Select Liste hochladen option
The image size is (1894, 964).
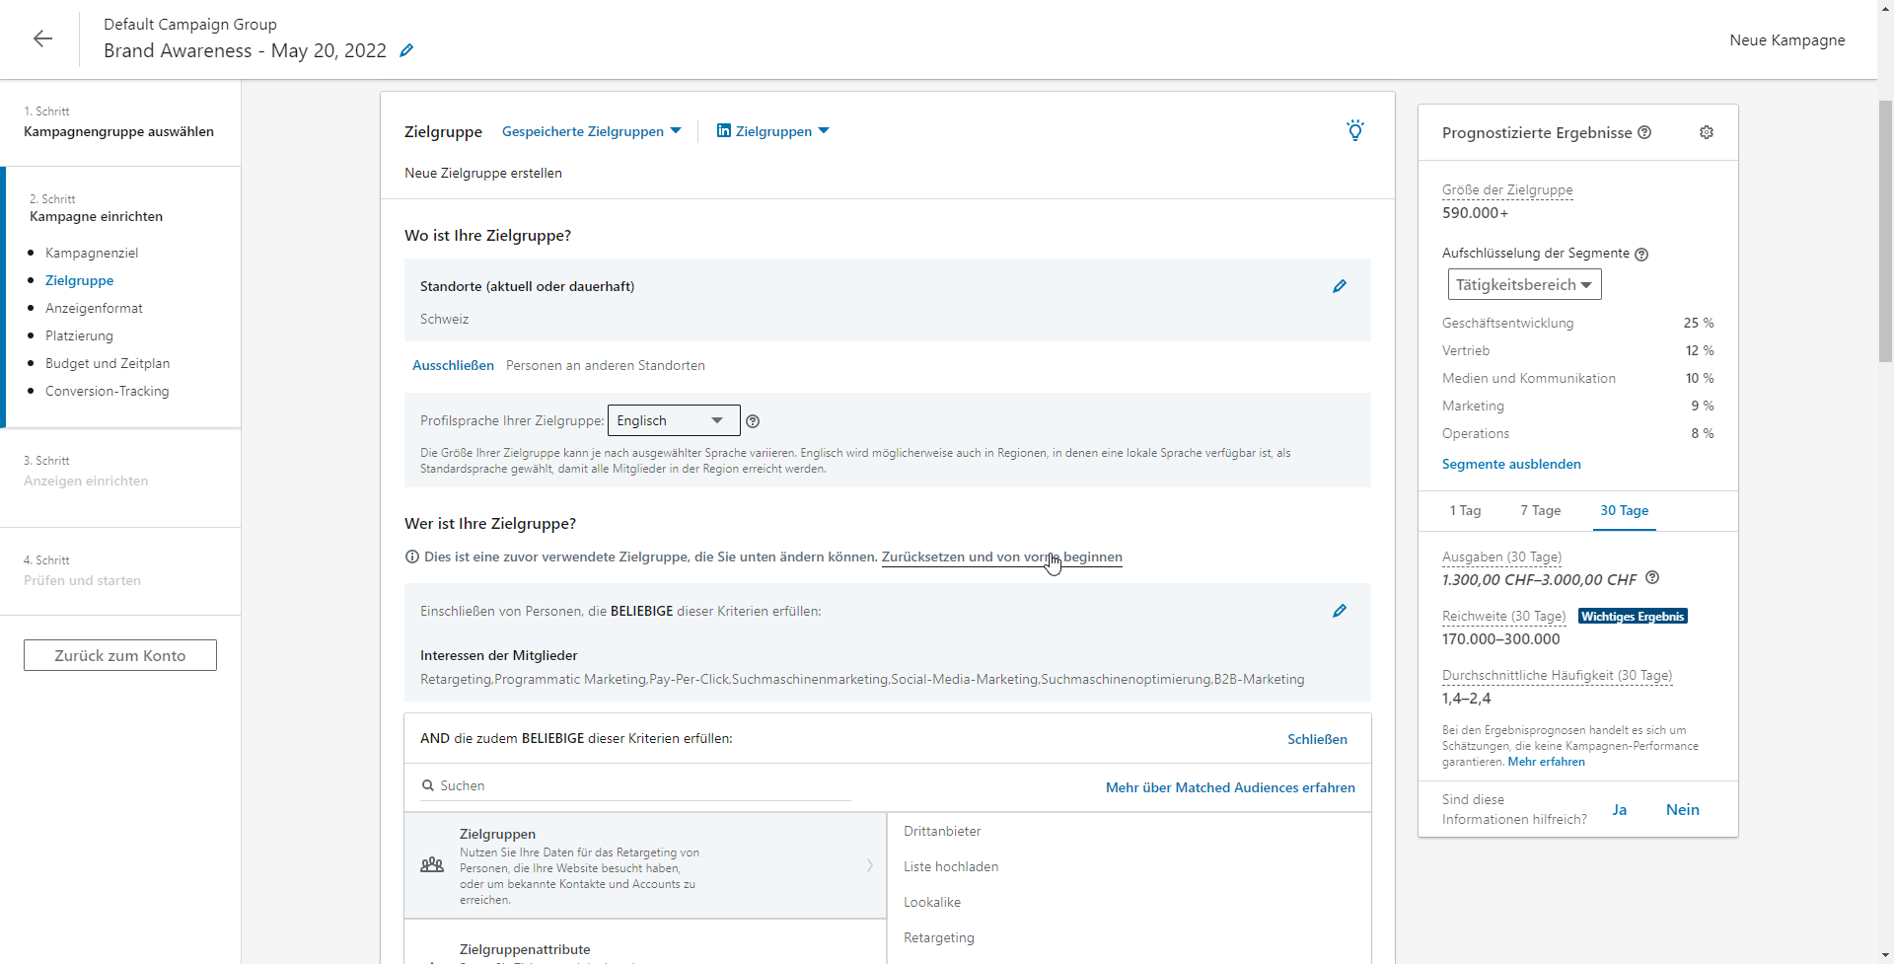[951, 866]
